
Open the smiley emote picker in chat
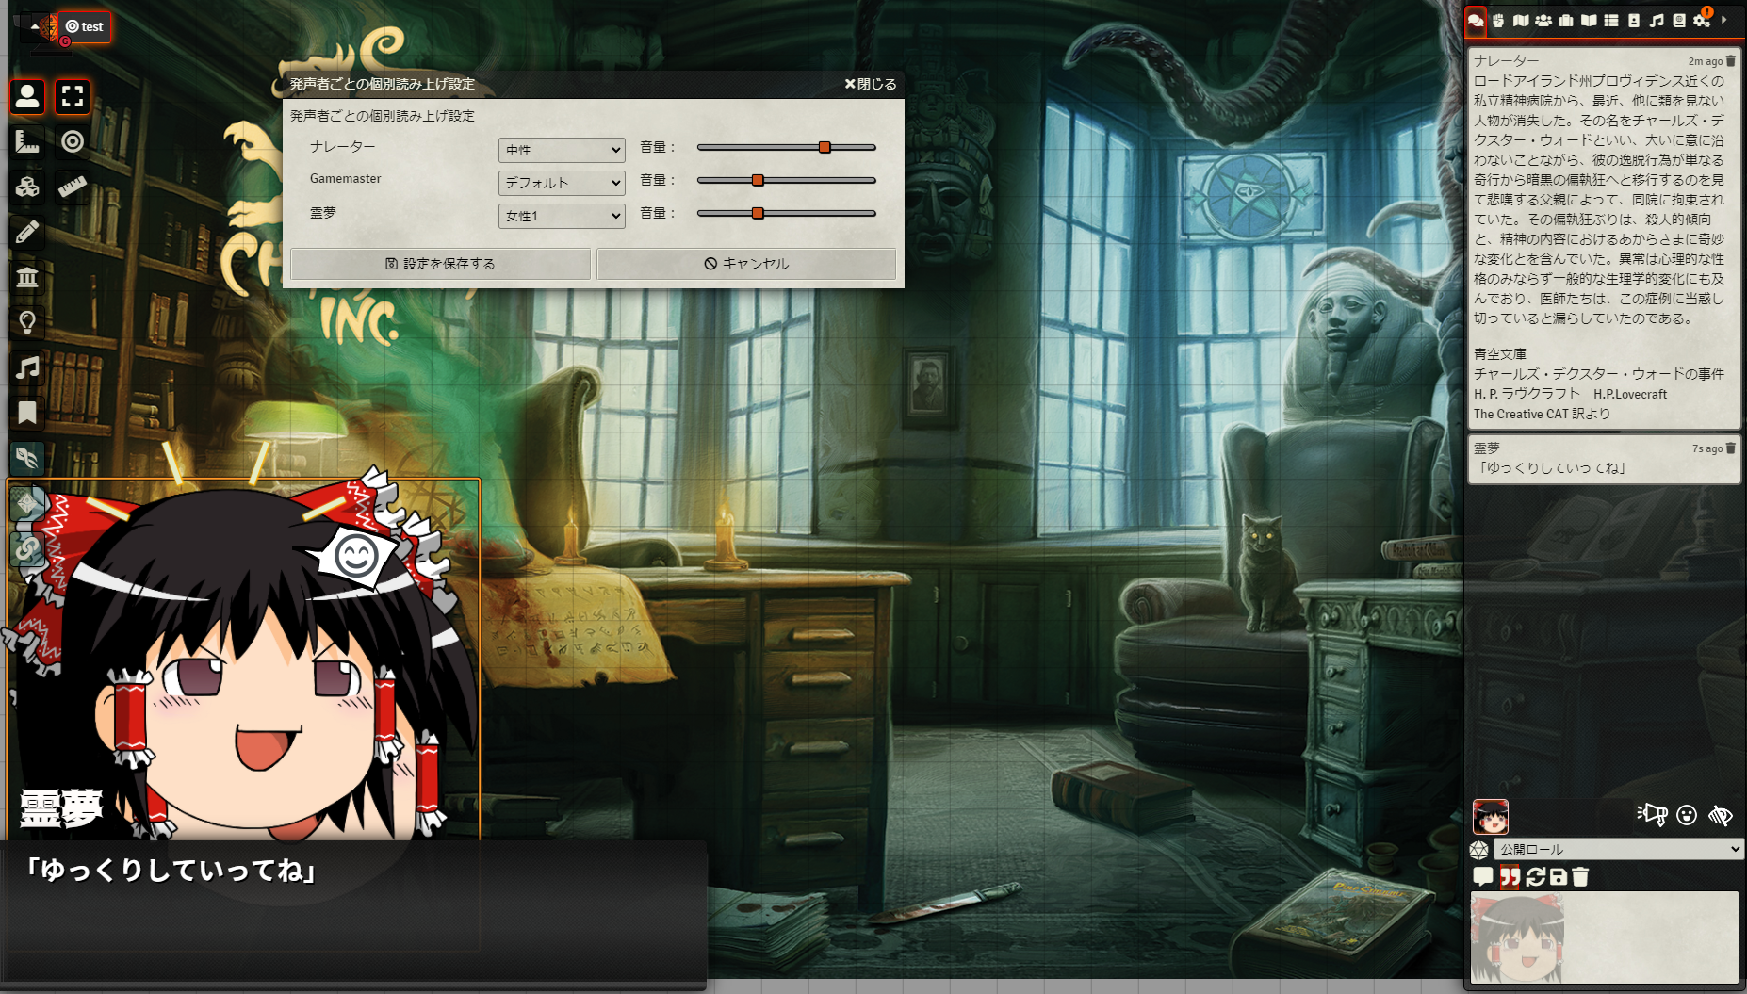tap(1687, 815)
